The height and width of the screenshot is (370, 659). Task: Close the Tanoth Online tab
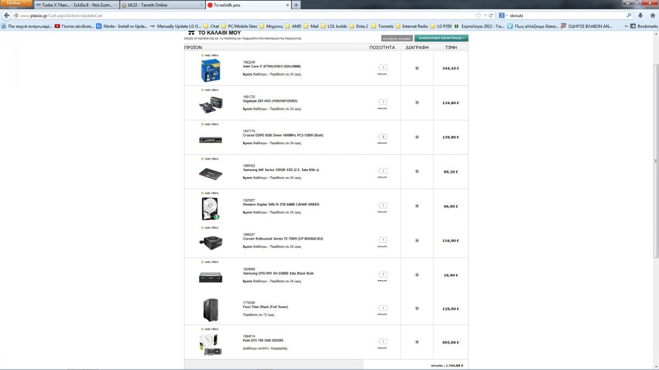pyautogui.click(x=201, y=5)
